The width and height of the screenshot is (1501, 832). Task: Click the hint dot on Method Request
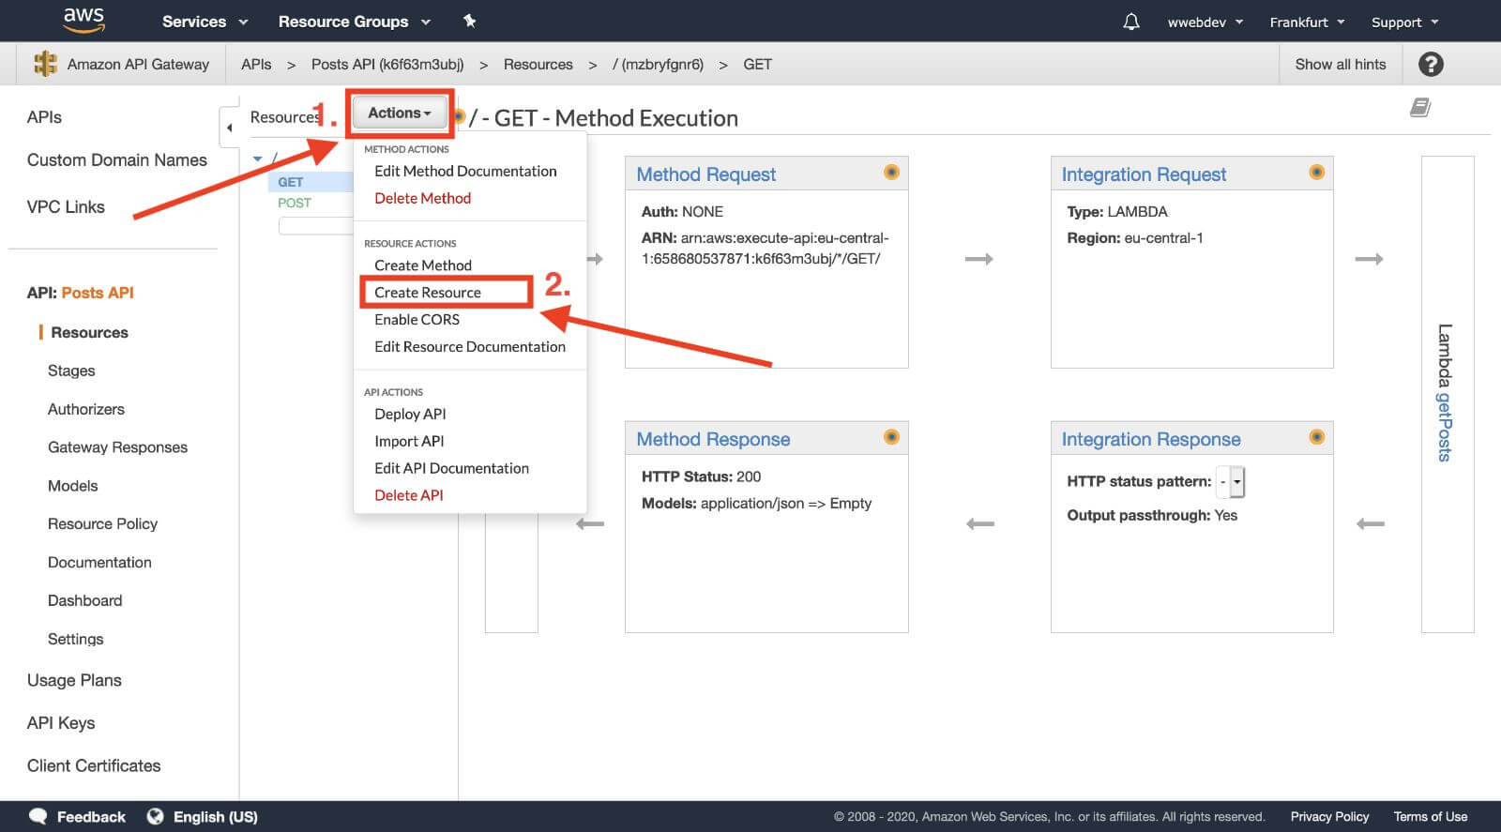(891, 172)
